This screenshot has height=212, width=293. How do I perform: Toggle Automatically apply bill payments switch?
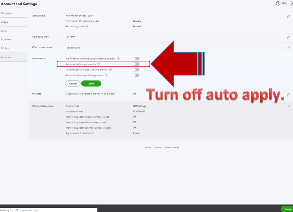[x=136, y=75]
